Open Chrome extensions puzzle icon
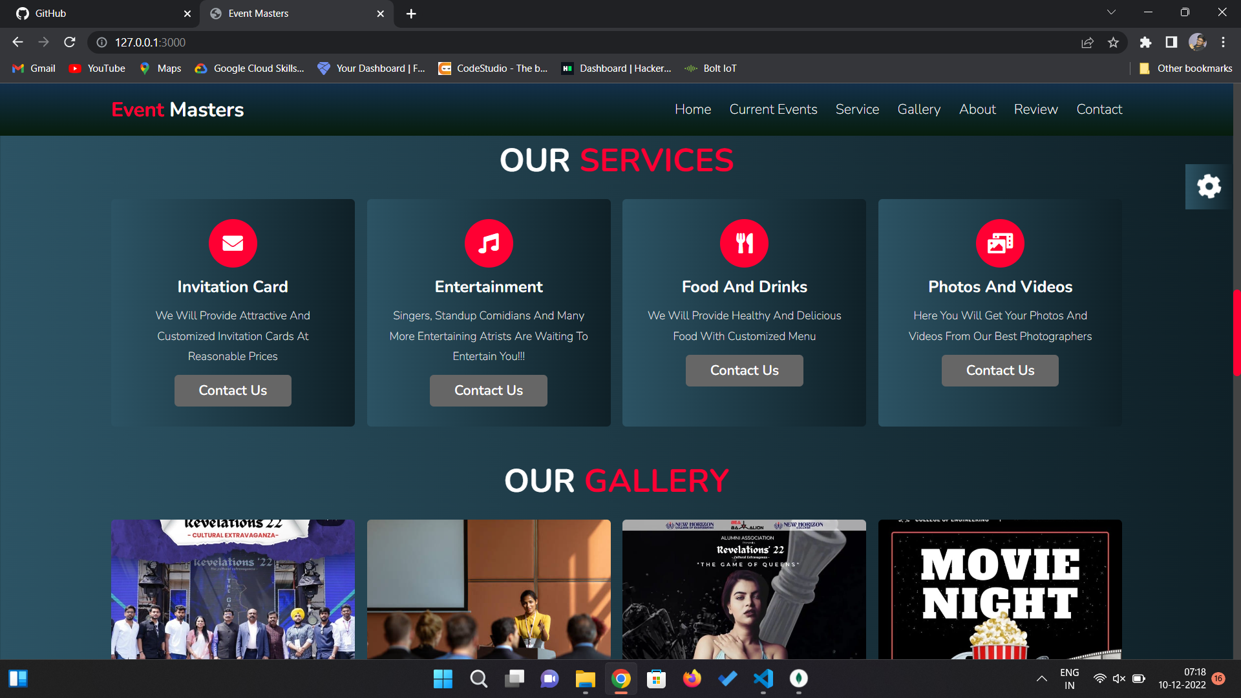 click(1145, 43)
